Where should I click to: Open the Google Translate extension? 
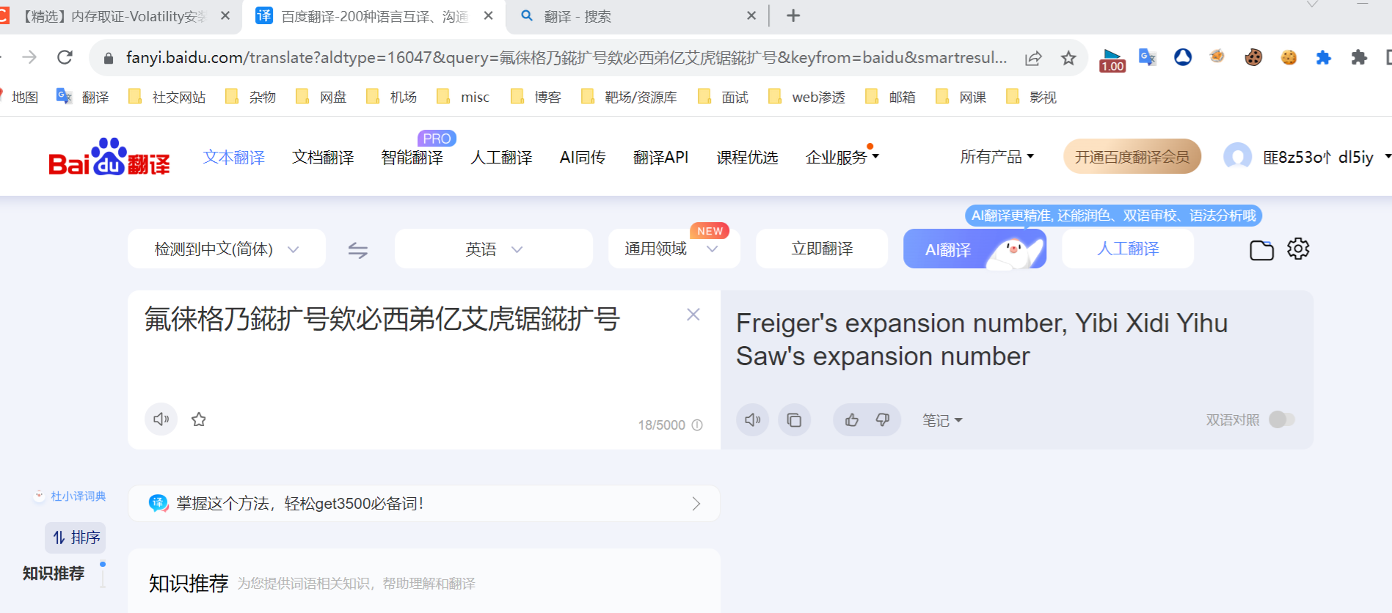(x=1148, y=57)
